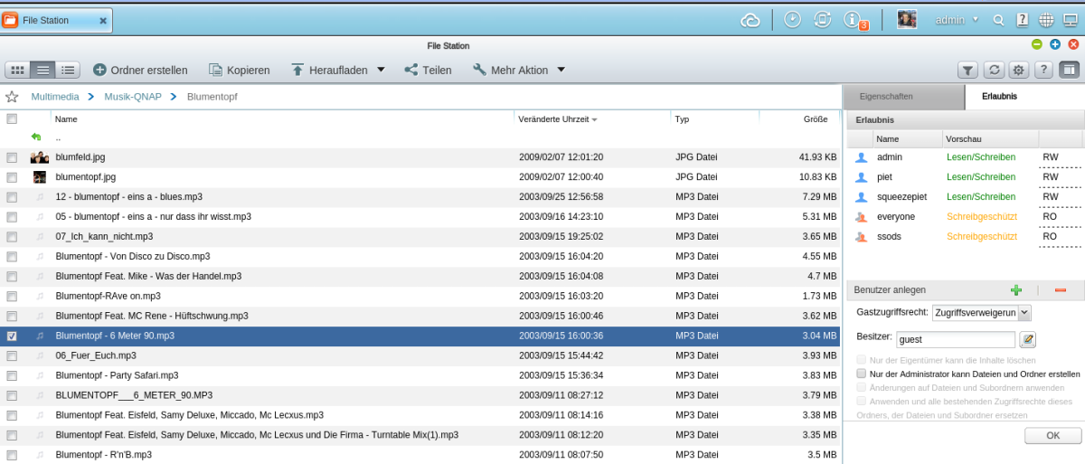Remove user with red minus icon
The height and width of the screenshot is (464, 1085).
point(1061,290)
